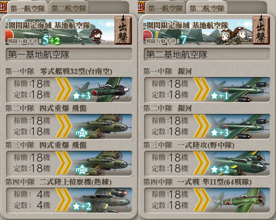
Task: Open 第一航空隊 tab in the left panel
Action: tap(27, 8)
